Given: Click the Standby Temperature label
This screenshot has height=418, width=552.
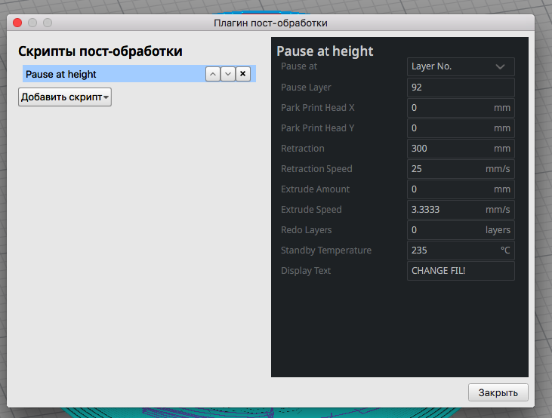Looking at the screenshot, I should coord(326,250).
